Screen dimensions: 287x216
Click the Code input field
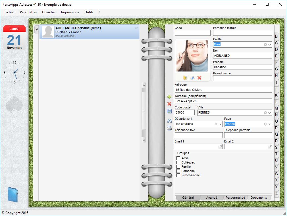[193, 33]
